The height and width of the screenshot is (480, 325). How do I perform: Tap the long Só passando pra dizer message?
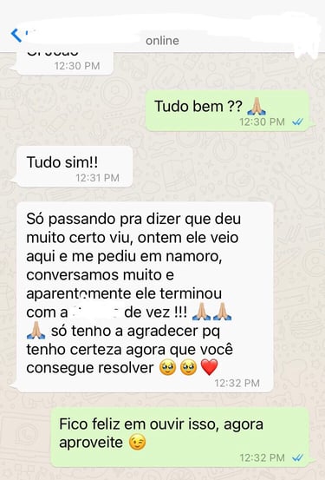click(x=145, y=297)
